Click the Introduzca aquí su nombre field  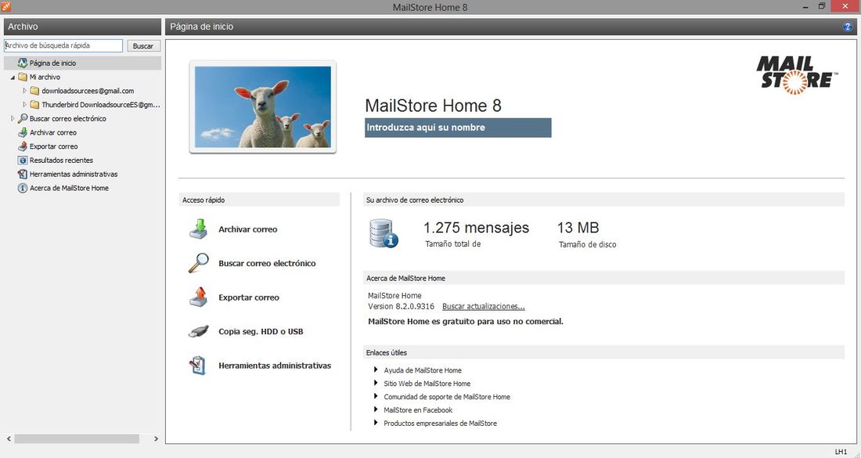click(x=458, y=128)
